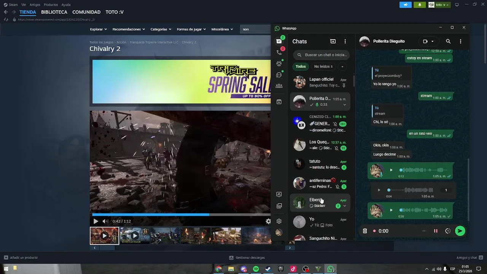Play the 0:12 voice message
The image size is (487, 274).
click(391, 170)
